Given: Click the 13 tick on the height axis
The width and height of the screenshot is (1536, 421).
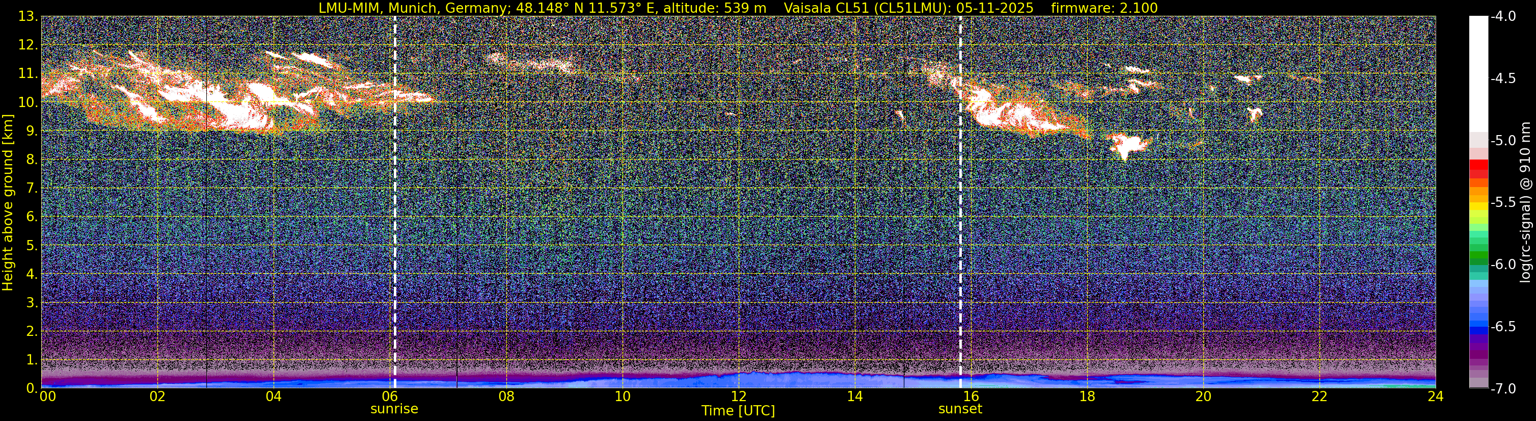Looking at the screenshot, I should pos(27,16).
